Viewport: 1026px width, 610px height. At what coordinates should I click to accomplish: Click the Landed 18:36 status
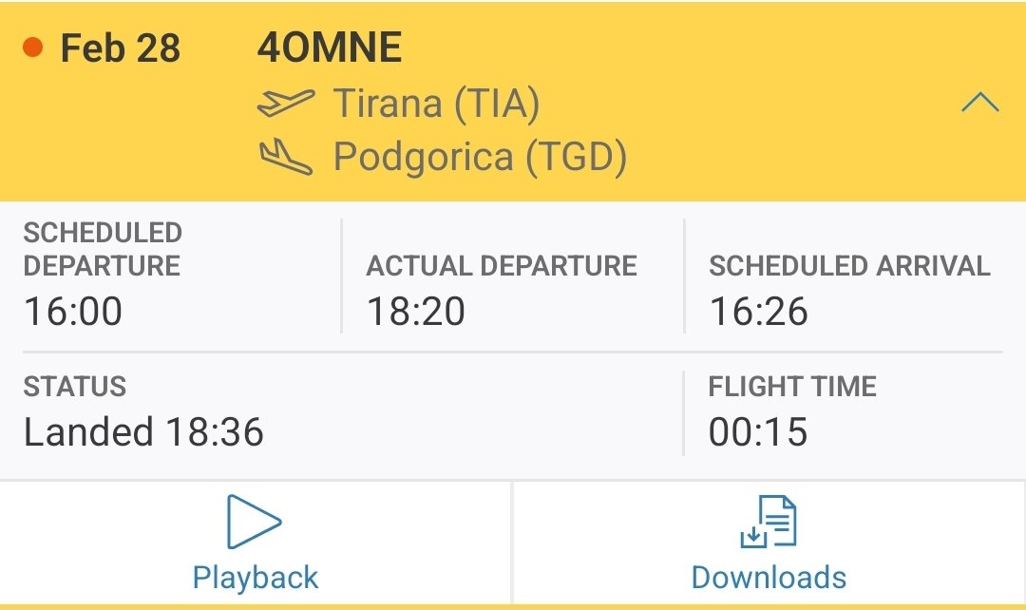point(143,432)
